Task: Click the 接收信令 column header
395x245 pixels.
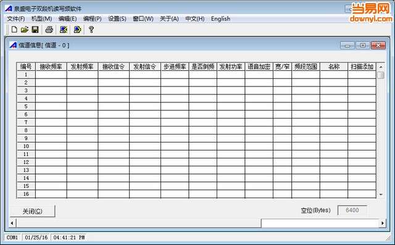Action: pos(114,67)
